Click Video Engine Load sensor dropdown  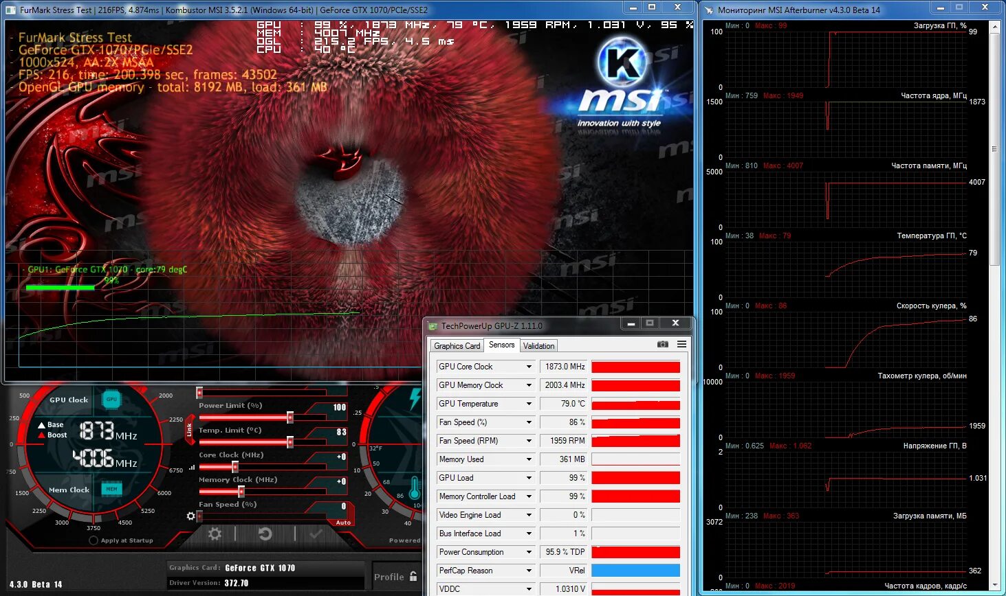(x=529, y=515)
